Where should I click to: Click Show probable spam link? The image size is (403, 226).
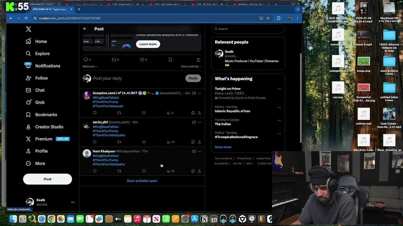click(142, 181)
